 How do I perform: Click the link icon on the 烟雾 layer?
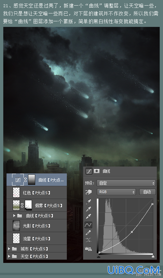click(x=22, y=205)
